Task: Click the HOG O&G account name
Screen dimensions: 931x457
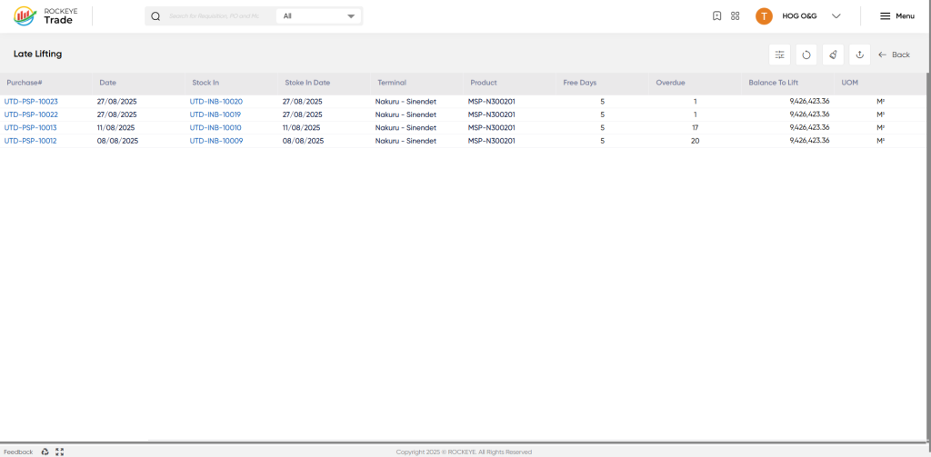Action: coord(799,16)
